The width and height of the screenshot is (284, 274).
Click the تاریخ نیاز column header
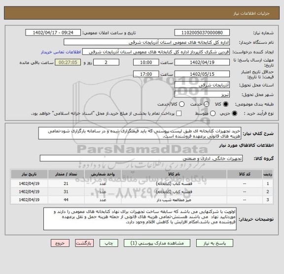pos(29,174)
